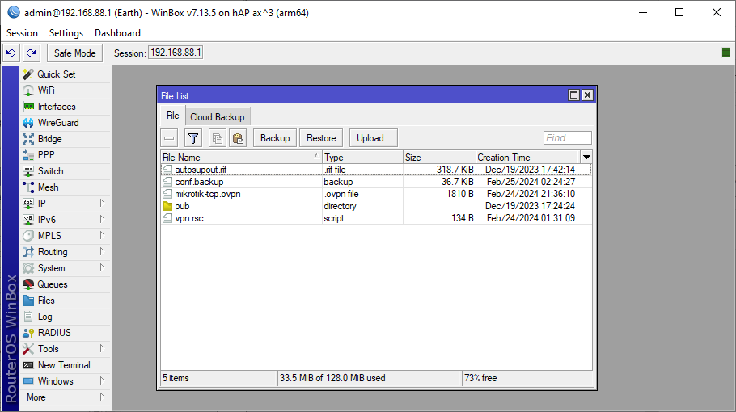Click the Find search field
The width and height of the screenshot is (736, 412).
pos(567,138)
